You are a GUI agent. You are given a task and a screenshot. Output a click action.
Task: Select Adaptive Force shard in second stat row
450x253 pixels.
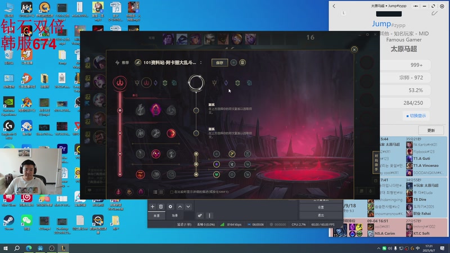pyautogui.click(x=217, y=164)
